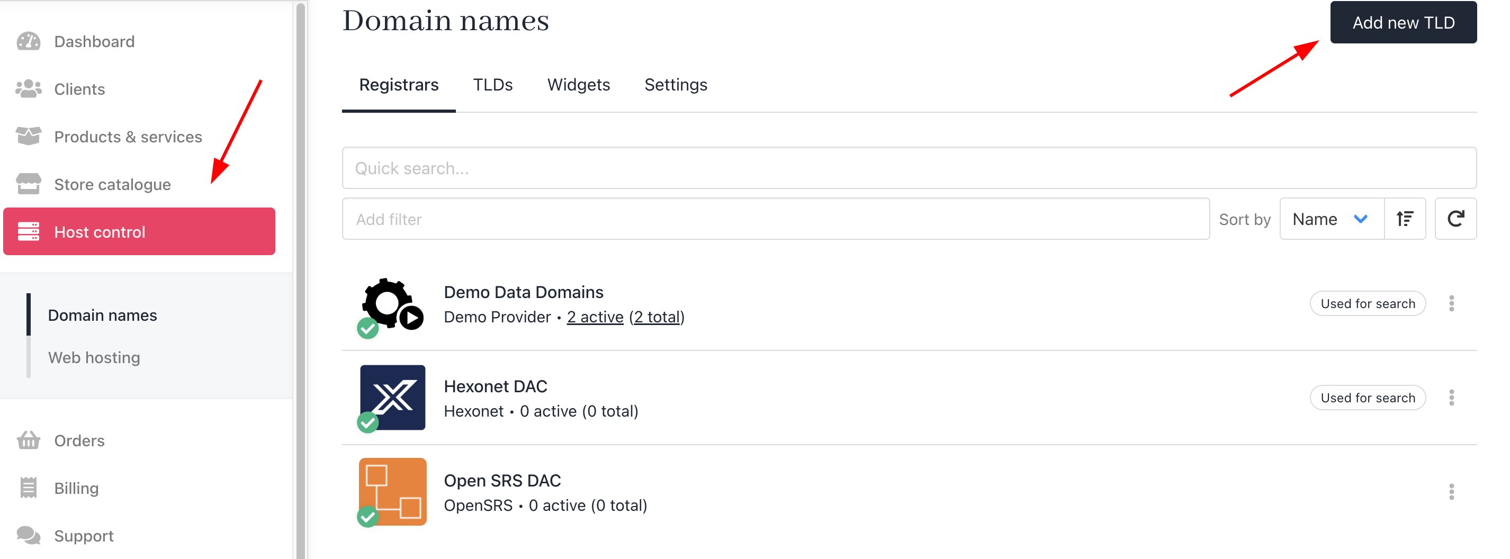Click the Orders basket icon

click(28, 440)
